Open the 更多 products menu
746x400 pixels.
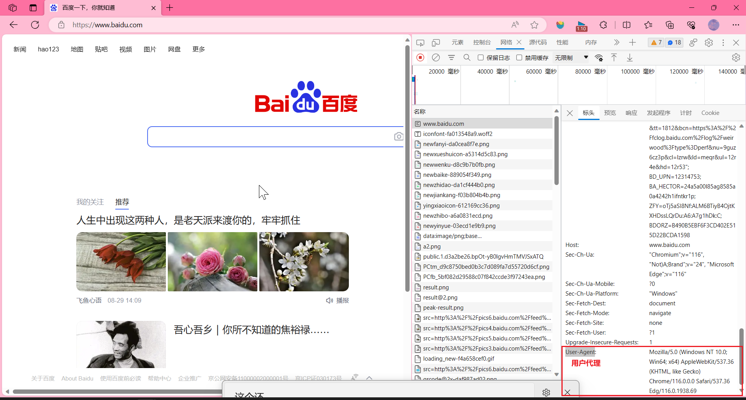199,49
